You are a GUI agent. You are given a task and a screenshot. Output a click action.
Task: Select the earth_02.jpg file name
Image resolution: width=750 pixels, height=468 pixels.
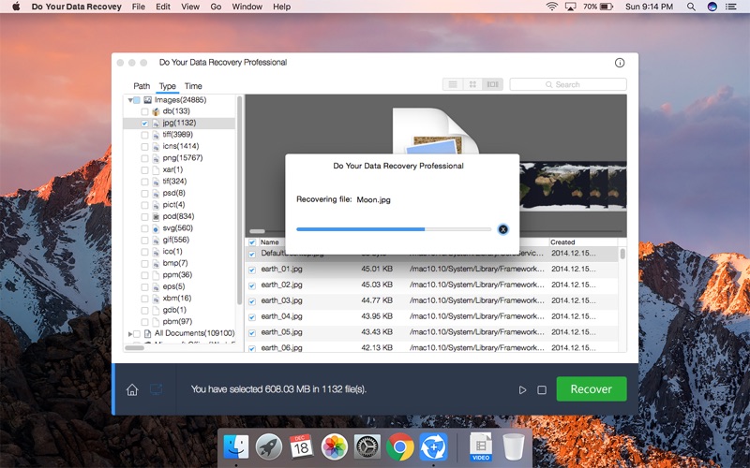282,285
